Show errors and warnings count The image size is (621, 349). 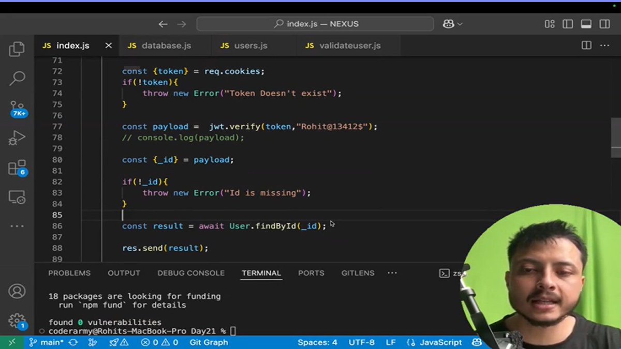[x=159, y=342]
